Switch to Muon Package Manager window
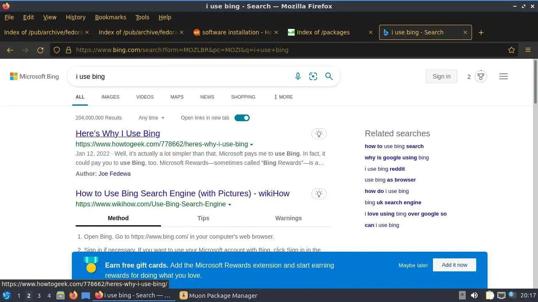This screenshot has height=302, width=538. pos(219,295)
